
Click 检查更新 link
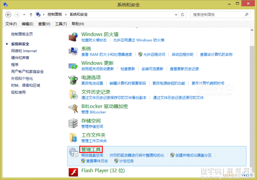click(x=128, y=69)
